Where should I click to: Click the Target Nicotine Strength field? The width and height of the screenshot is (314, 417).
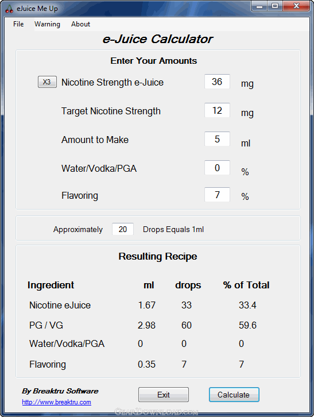217,110
